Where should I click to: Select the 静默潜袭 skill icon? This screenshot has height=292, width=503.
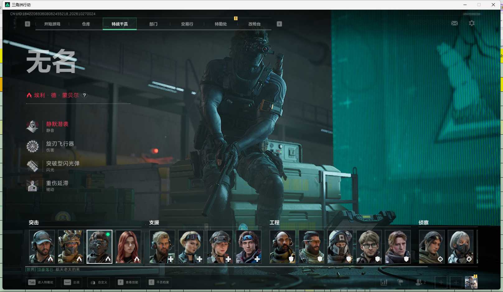(32, 127)
